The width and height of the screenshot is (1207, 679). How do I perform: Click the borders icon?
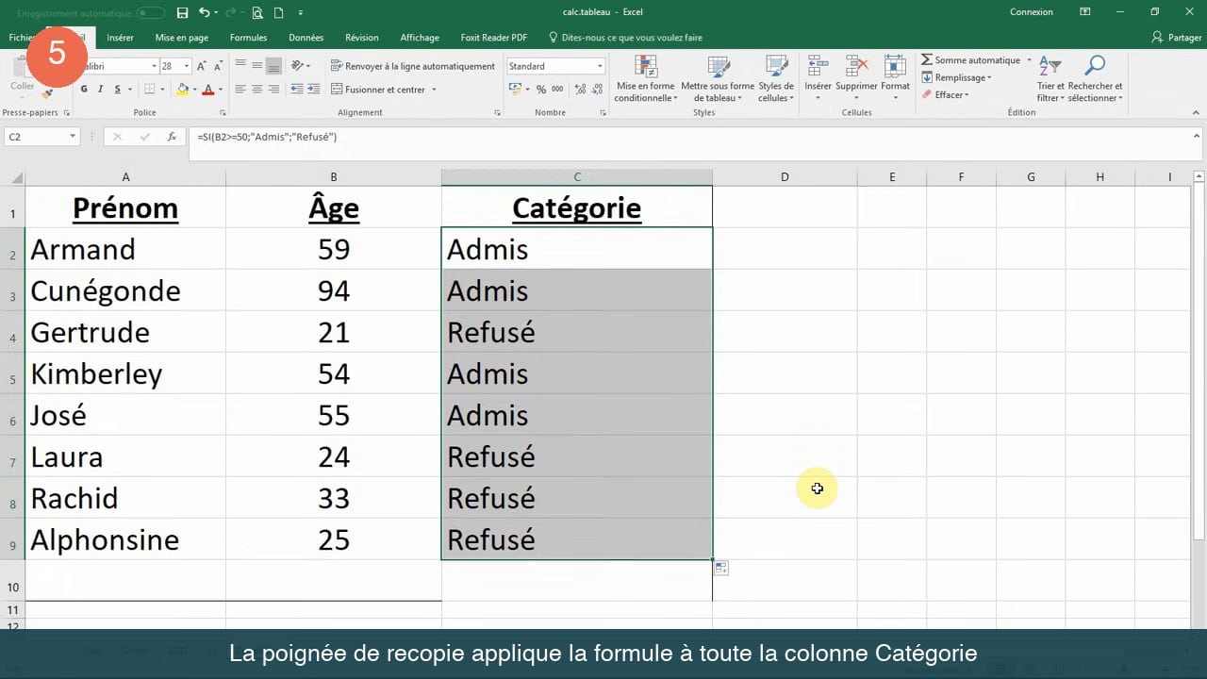point(149,90)
